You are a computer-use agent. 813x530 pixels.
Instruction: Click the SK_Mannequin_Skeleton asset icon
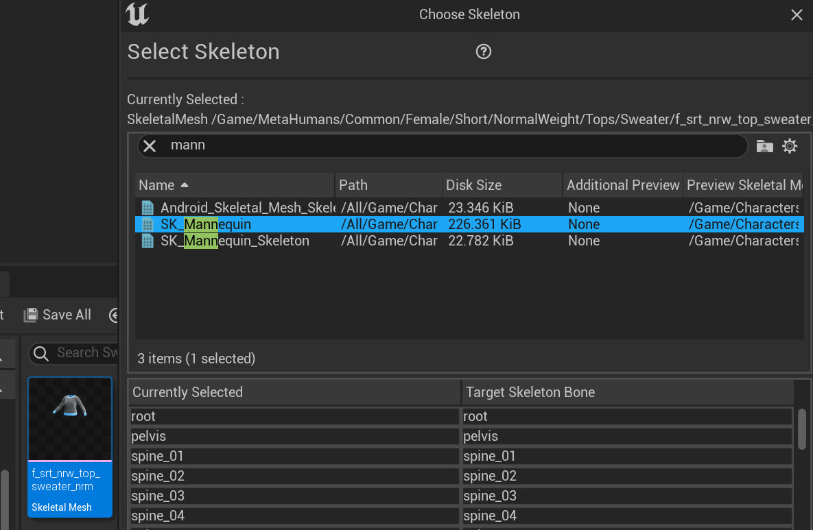pyautogui.click(x=148, y=241)
